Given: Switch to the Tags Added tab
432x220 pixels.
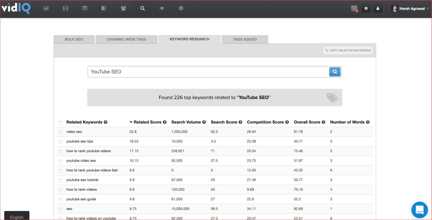Looking at the screenshot, I should pyautogui.click(x=245, y=39).
